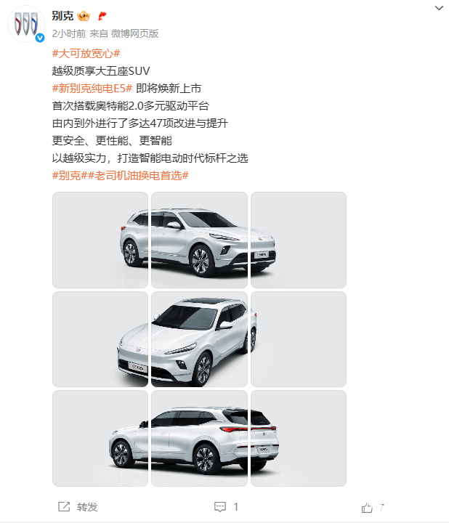Open middle-center front view car image tile
Viewport: 449px width, 523px height.
click(x=200, y=339)
